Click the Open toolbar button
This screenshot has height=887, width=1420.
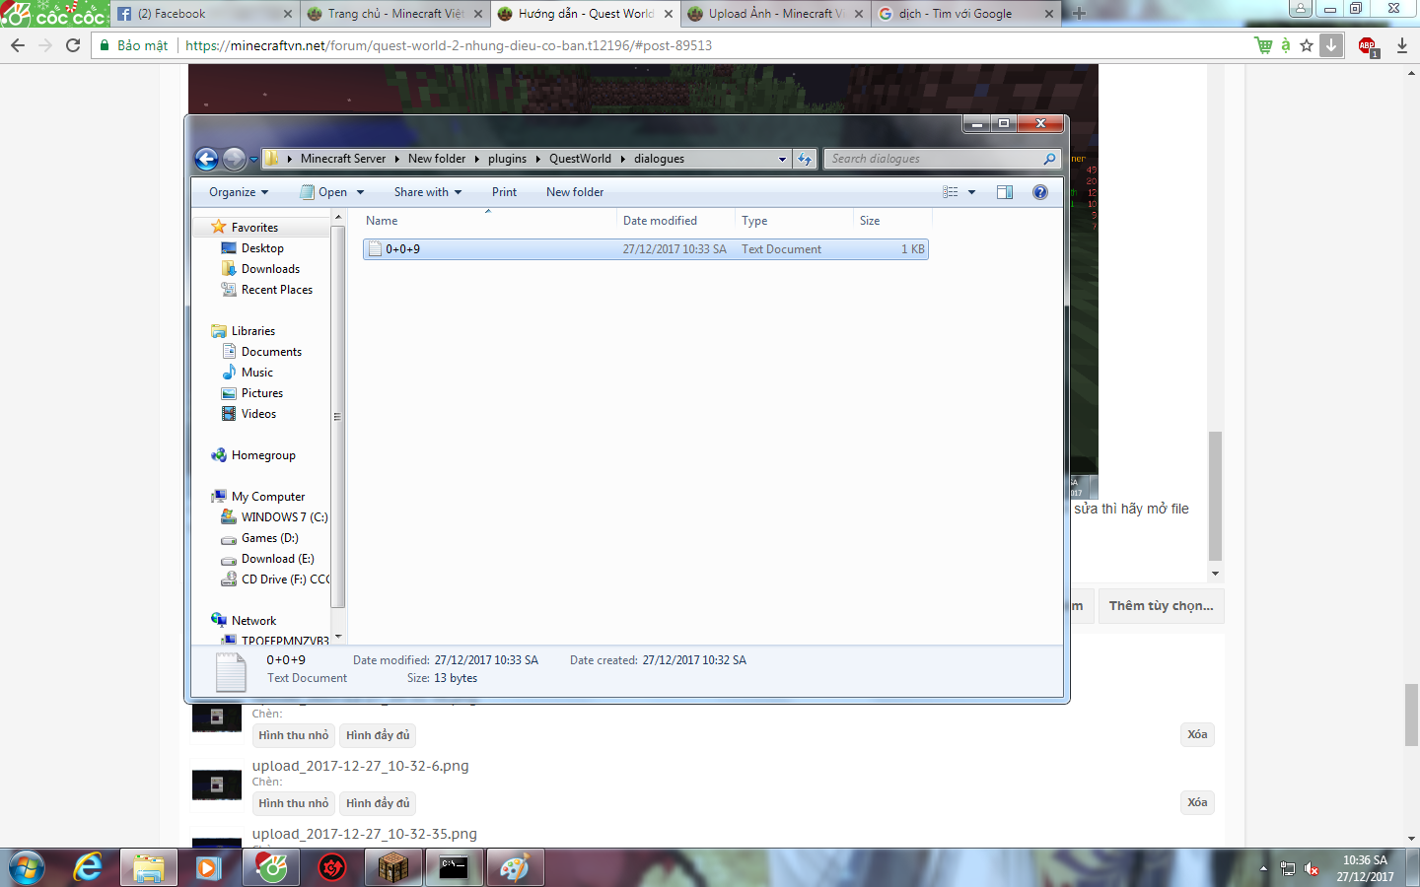click(x=323, y=192)
